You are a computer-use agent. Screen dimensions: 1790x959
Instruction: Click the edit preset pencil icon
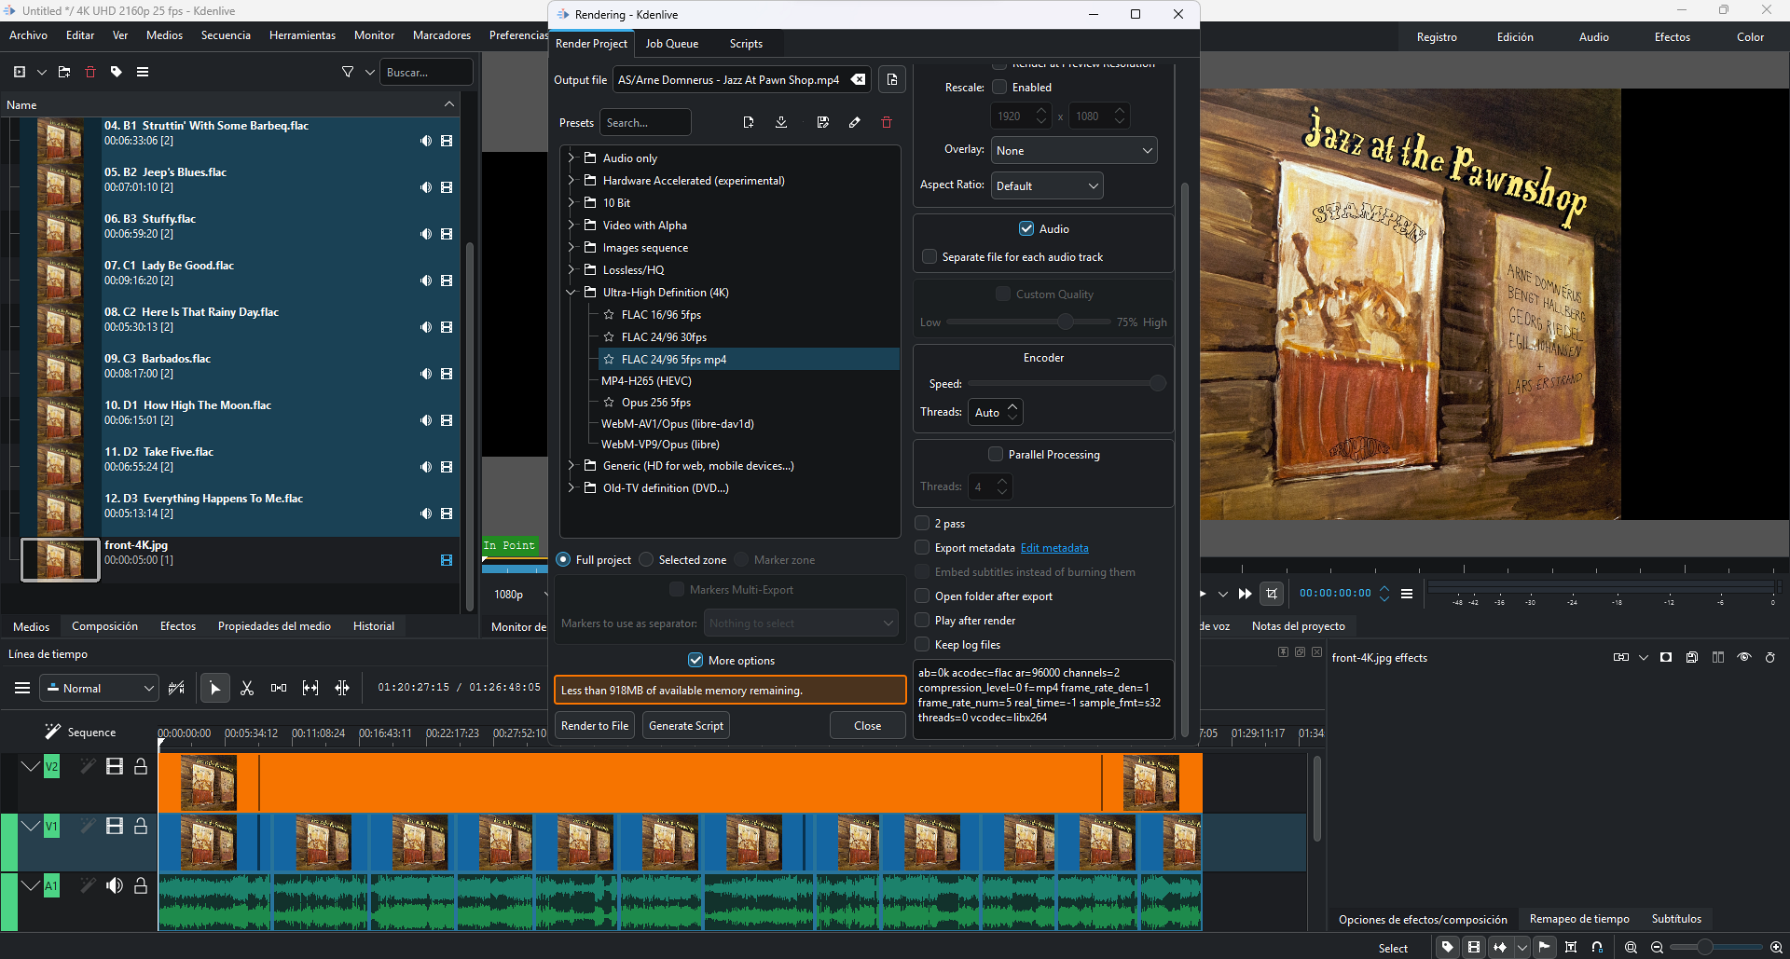855,123
